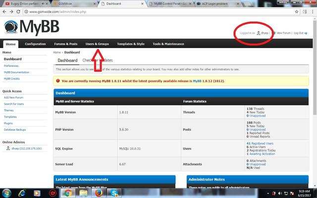Open Windows Media Player from taskbar
This screenshot has width=317, height=198.
37,194
